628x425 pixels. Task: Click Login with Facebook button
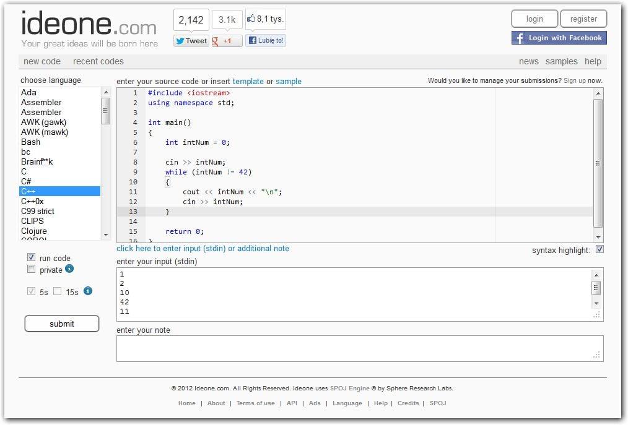click(559, 38)
